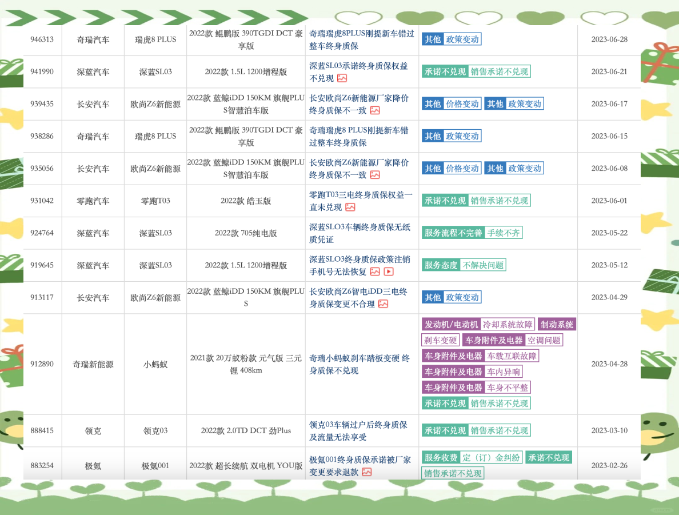Click 承诺不兑现 tag in row 888415

[445, 430]
